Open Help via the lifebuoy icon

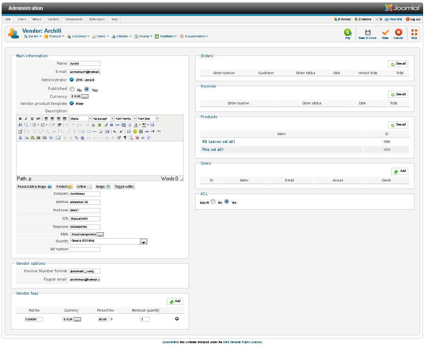(x=414, y=32)
